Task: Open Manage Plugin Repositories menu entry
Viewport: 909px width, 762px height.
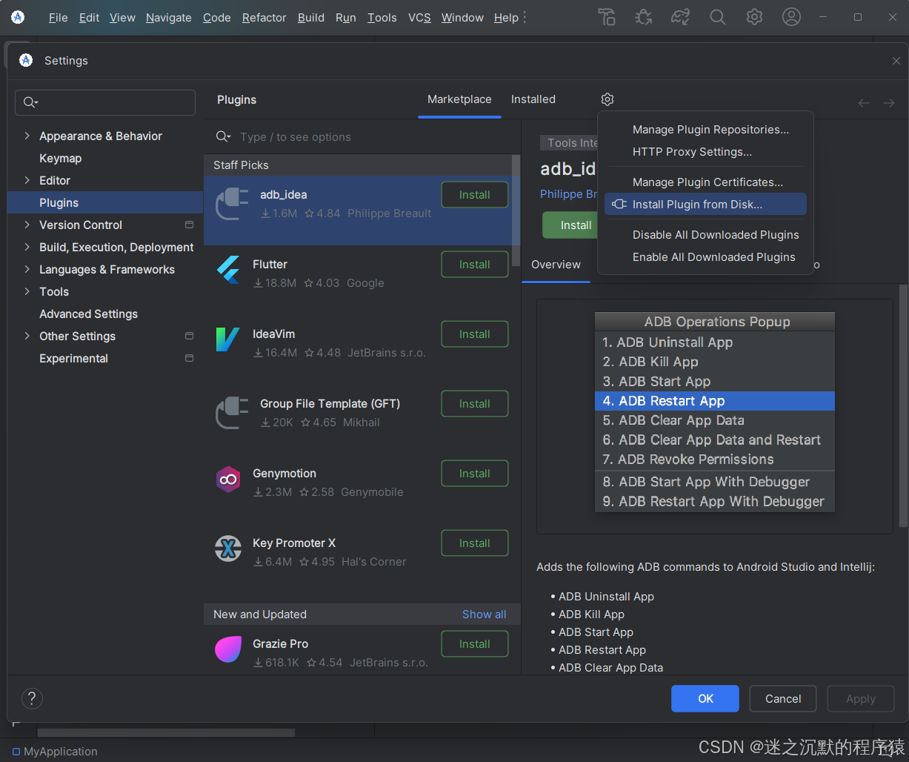Action: (710, 130)
